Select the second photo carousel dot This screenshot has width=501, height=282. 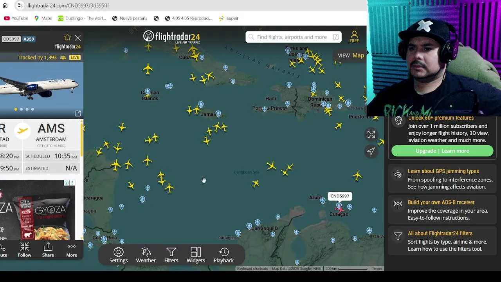pyautogui.click(x=21, y=109)
